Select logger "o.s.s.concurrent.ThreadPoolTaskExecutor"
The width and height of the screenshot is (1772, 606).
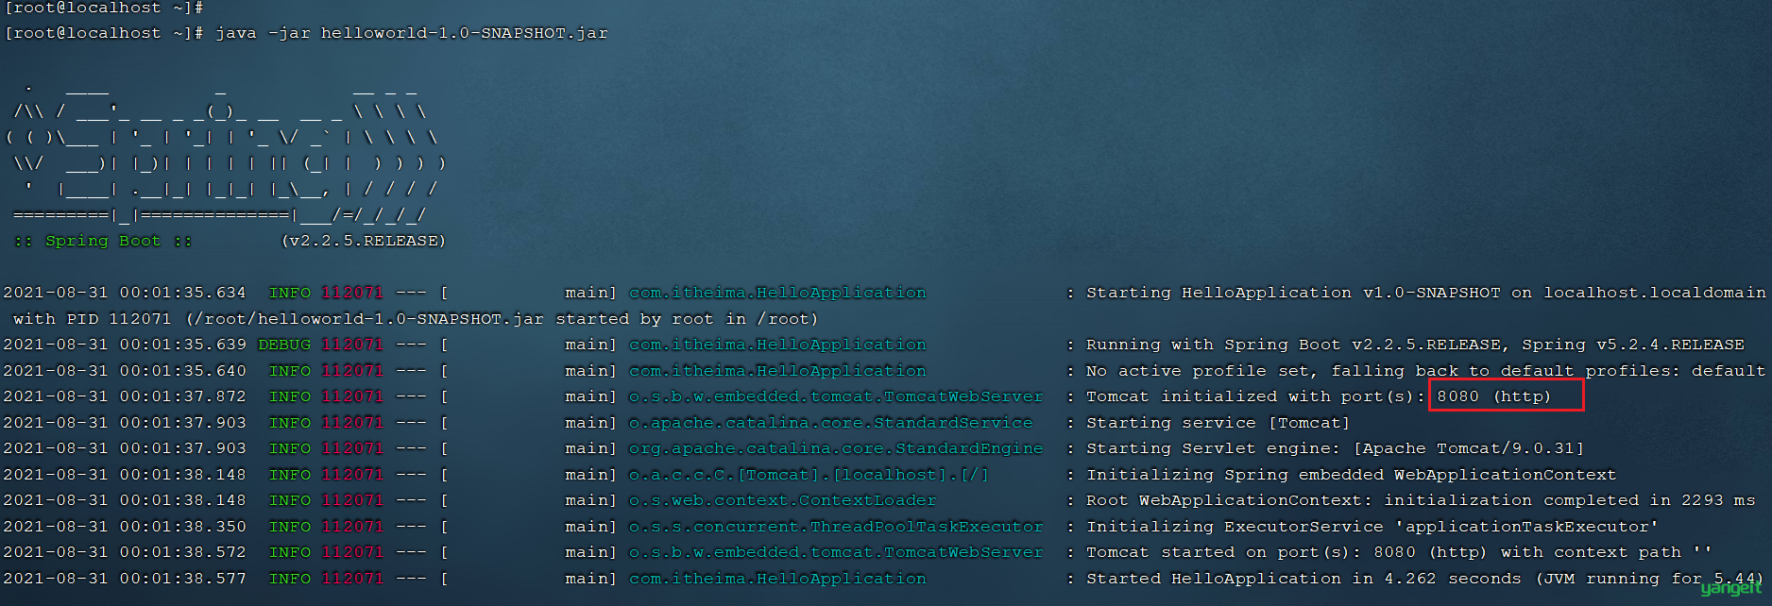click(x=836, y=527)
